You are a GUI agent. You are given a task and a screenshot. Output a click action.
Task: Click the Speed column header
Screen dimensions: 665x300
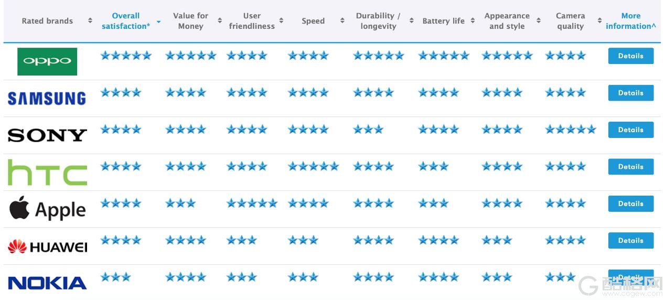(313, 21)
